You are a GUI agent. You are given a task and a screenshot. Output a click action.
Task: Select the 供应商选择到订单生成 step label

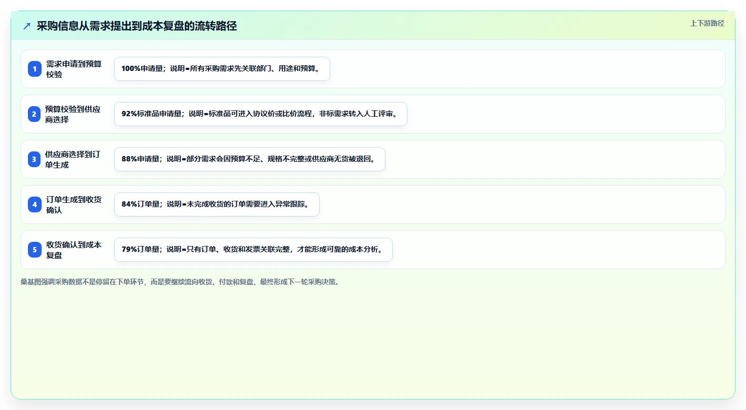point(74,159)
